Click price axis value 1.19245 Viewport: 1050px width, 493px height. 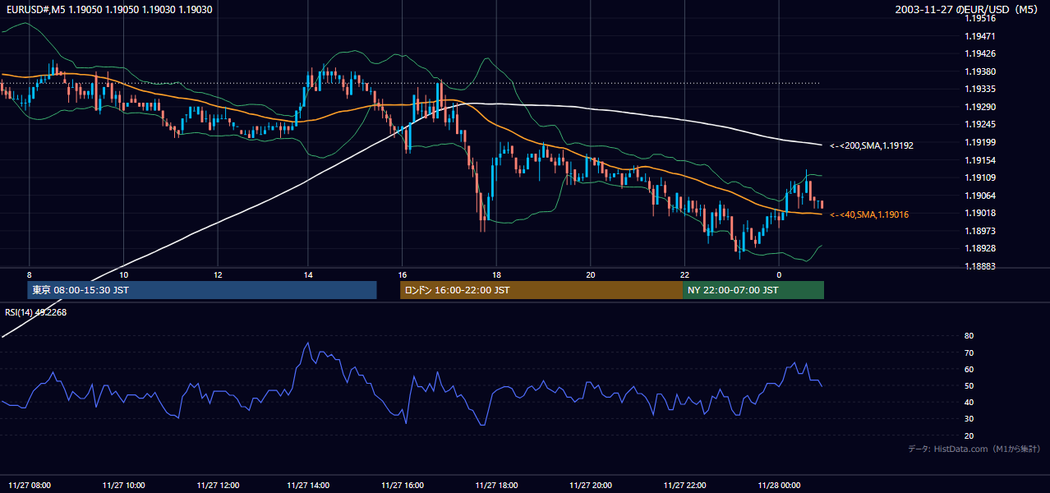coord(980,125)
